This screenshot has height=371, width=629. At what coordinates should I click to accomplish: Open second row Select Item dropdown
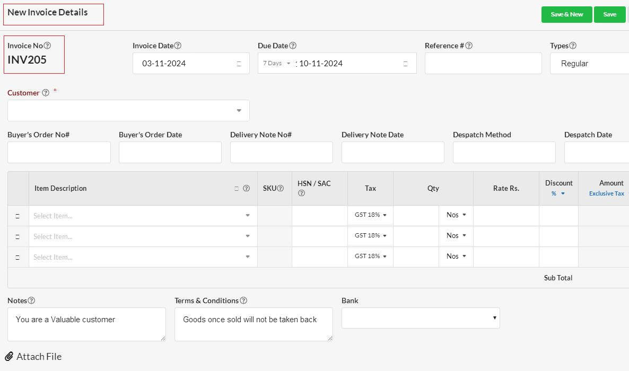[143, 236]
